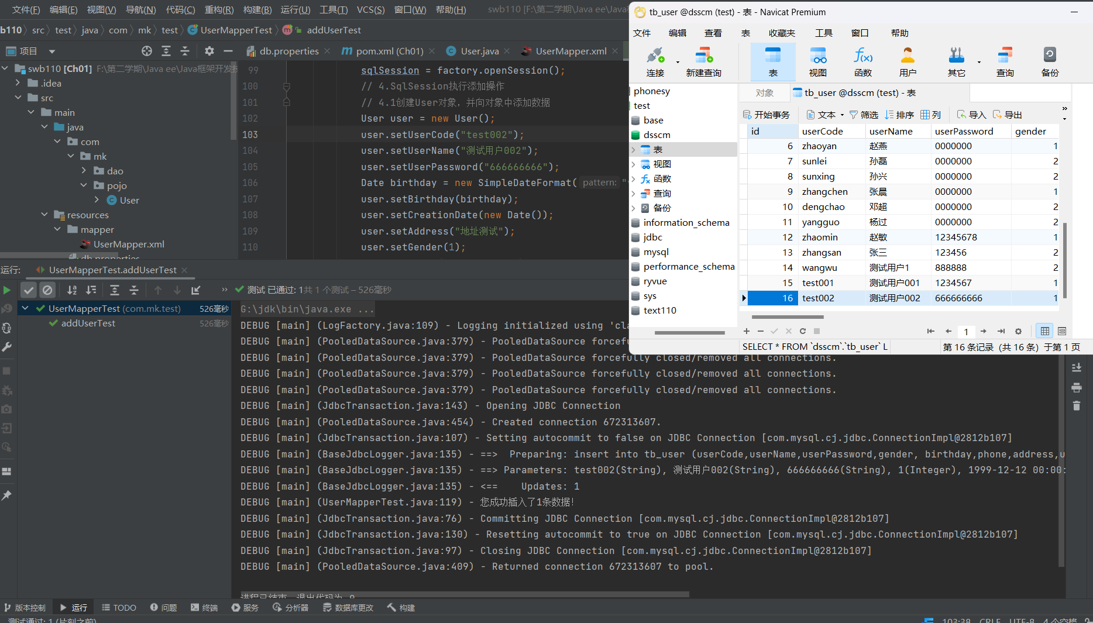
Task: Toggle scroll to end in console
Action: point(1076,368)
